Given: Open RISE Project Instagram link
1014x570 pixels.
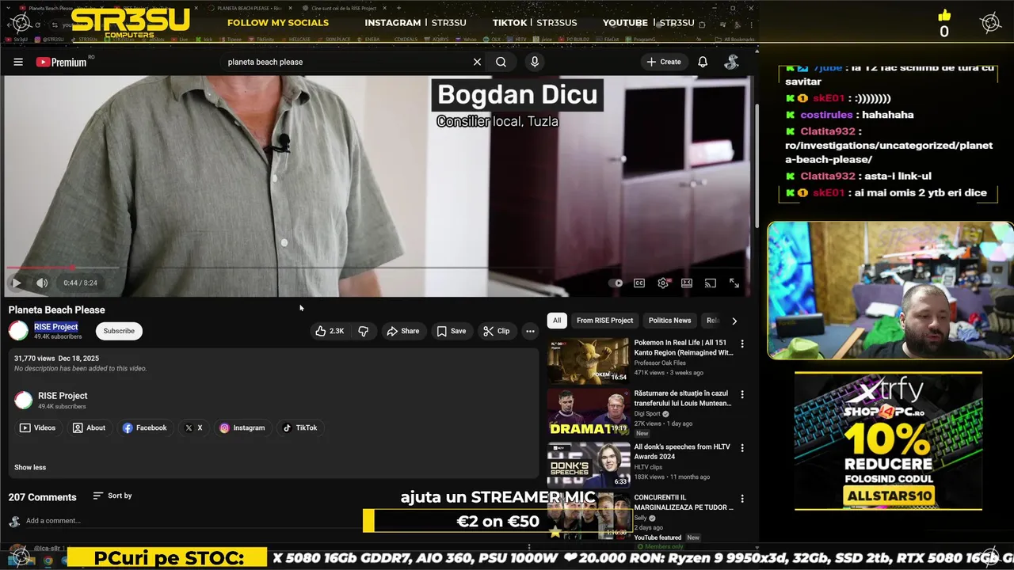Looking at the screenshot, I should click(242, 427).
